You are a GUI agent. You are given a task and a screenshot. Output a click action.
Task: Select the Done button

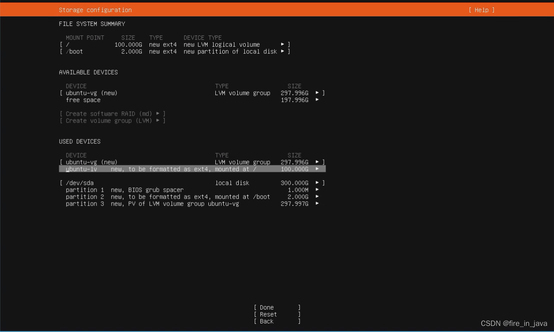click(277, 307)
